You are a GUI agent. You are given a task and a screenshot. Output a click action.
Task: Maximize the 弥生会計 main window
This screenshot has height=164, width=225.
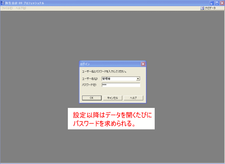tap(217, 3)
